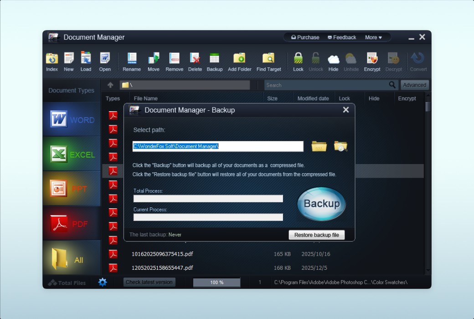Go up one folder level arrow
The image size is (474, 319).
[x=110, y=85]
